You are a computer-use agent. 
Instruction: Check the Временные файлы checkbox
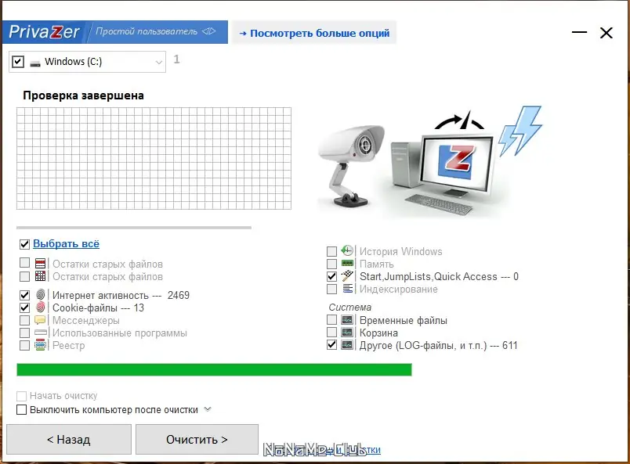click(x=331, y=320)
